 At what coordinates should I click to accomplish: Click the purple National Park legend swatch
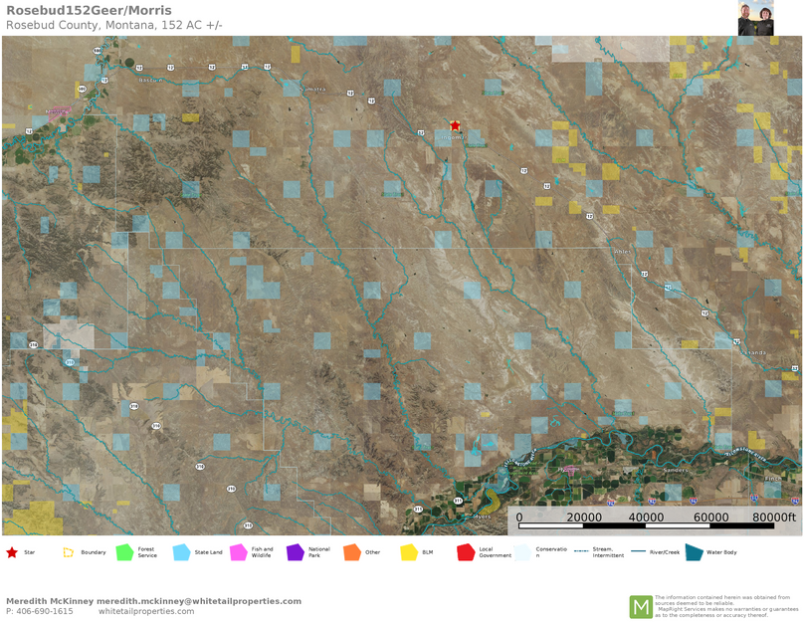tap(296, 552)
